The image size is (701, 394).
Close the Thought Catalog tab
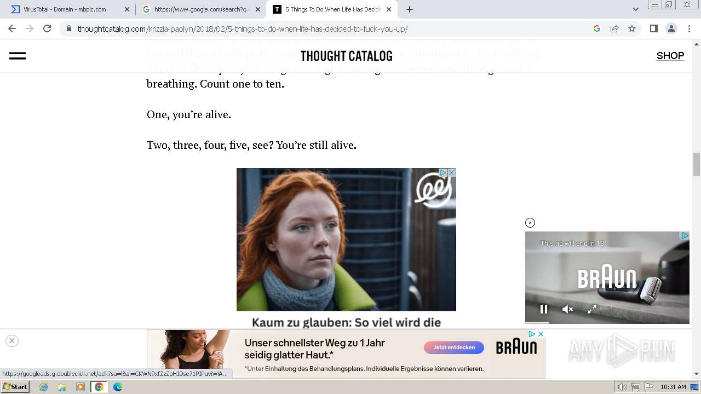[x=389, y=9]
